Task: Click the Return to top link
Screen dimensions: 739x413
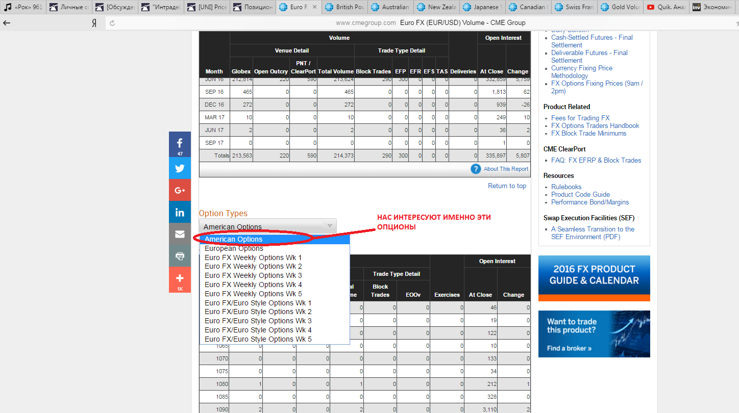Action: pyautogui.click(x=507, y=186)
